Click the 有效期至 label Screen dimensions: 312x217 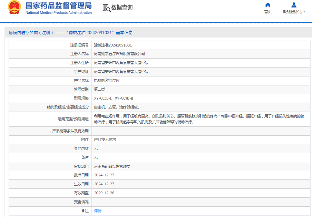(x=81, y=193)
